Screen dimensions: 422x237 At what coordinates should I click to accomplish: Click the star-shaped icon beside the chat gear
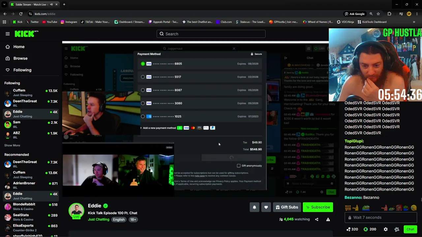397,229
